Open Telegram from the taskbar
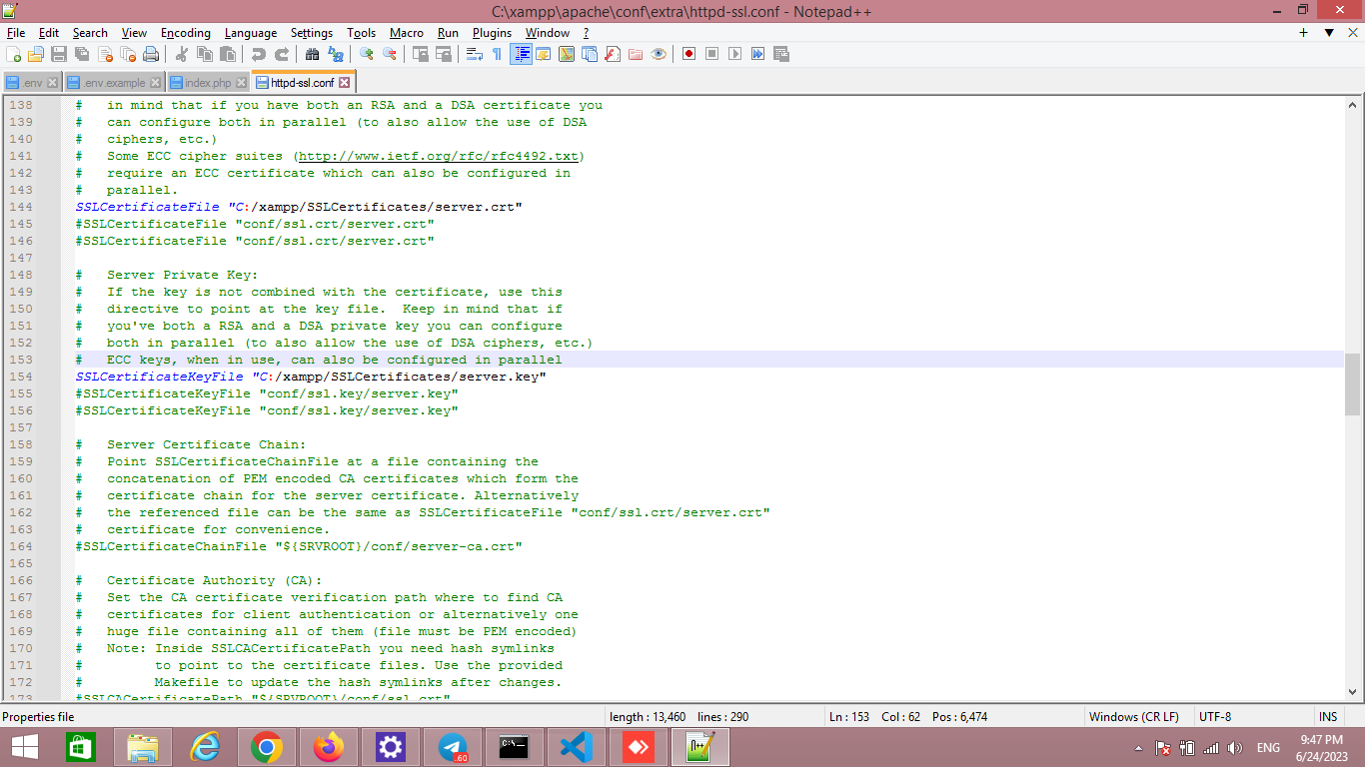1365x767 pixels. point(453,747)
